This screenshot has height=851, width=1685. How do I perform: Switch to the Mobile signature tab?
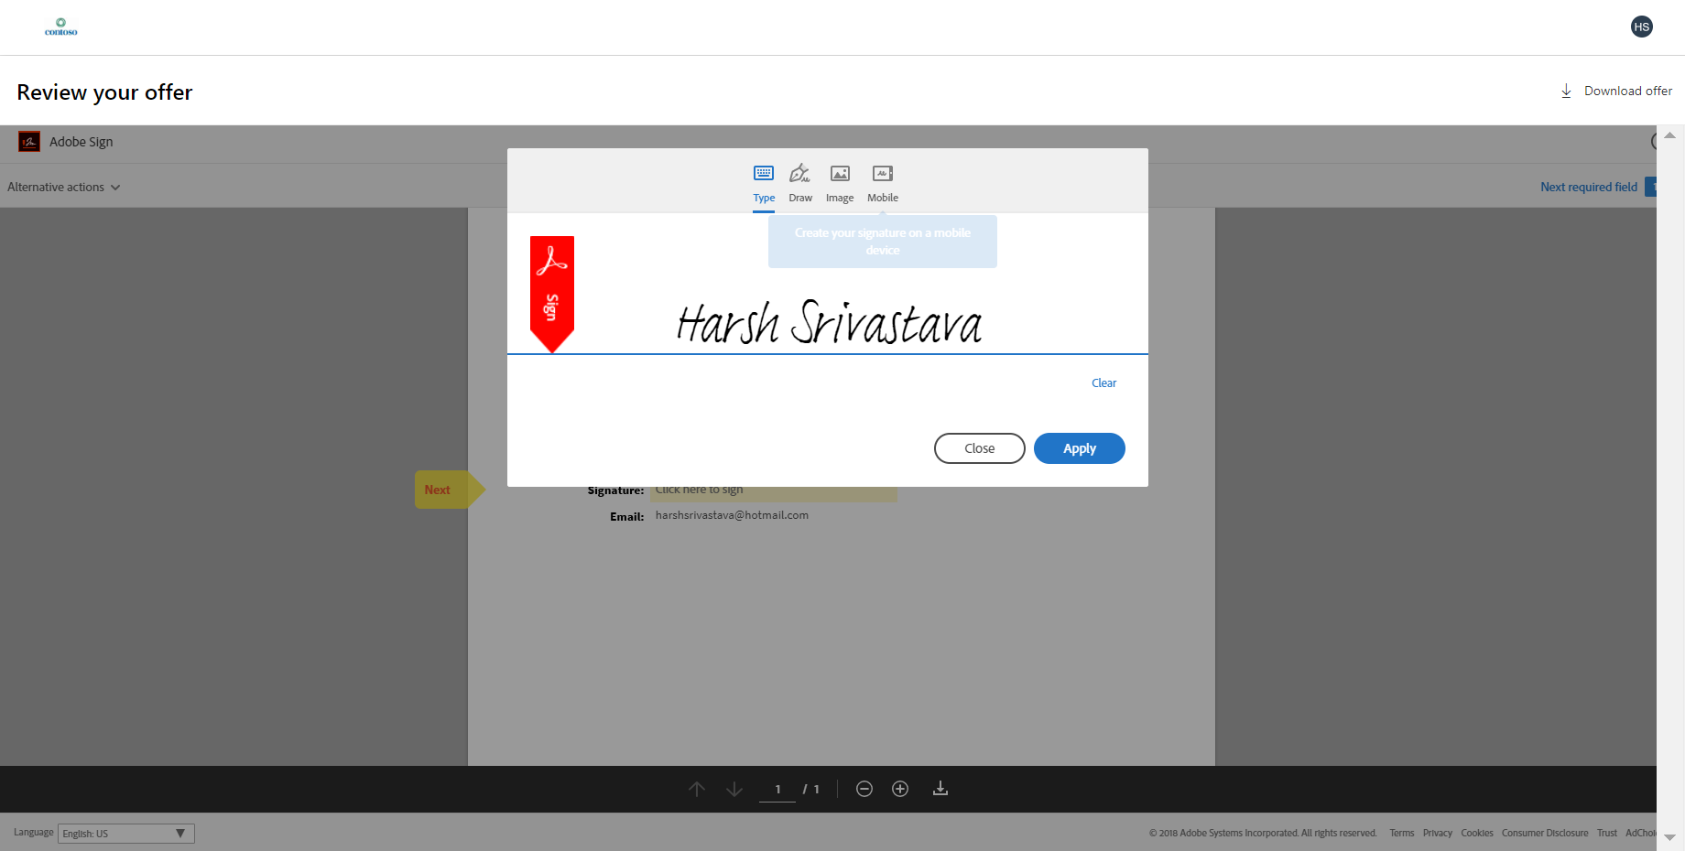pyautogui.click(x=882, y=182)
